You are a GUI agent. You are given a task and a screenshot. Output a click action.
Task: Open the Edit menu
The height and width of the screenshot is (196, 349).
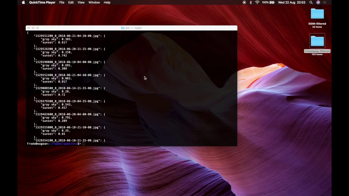pos(71,2)
